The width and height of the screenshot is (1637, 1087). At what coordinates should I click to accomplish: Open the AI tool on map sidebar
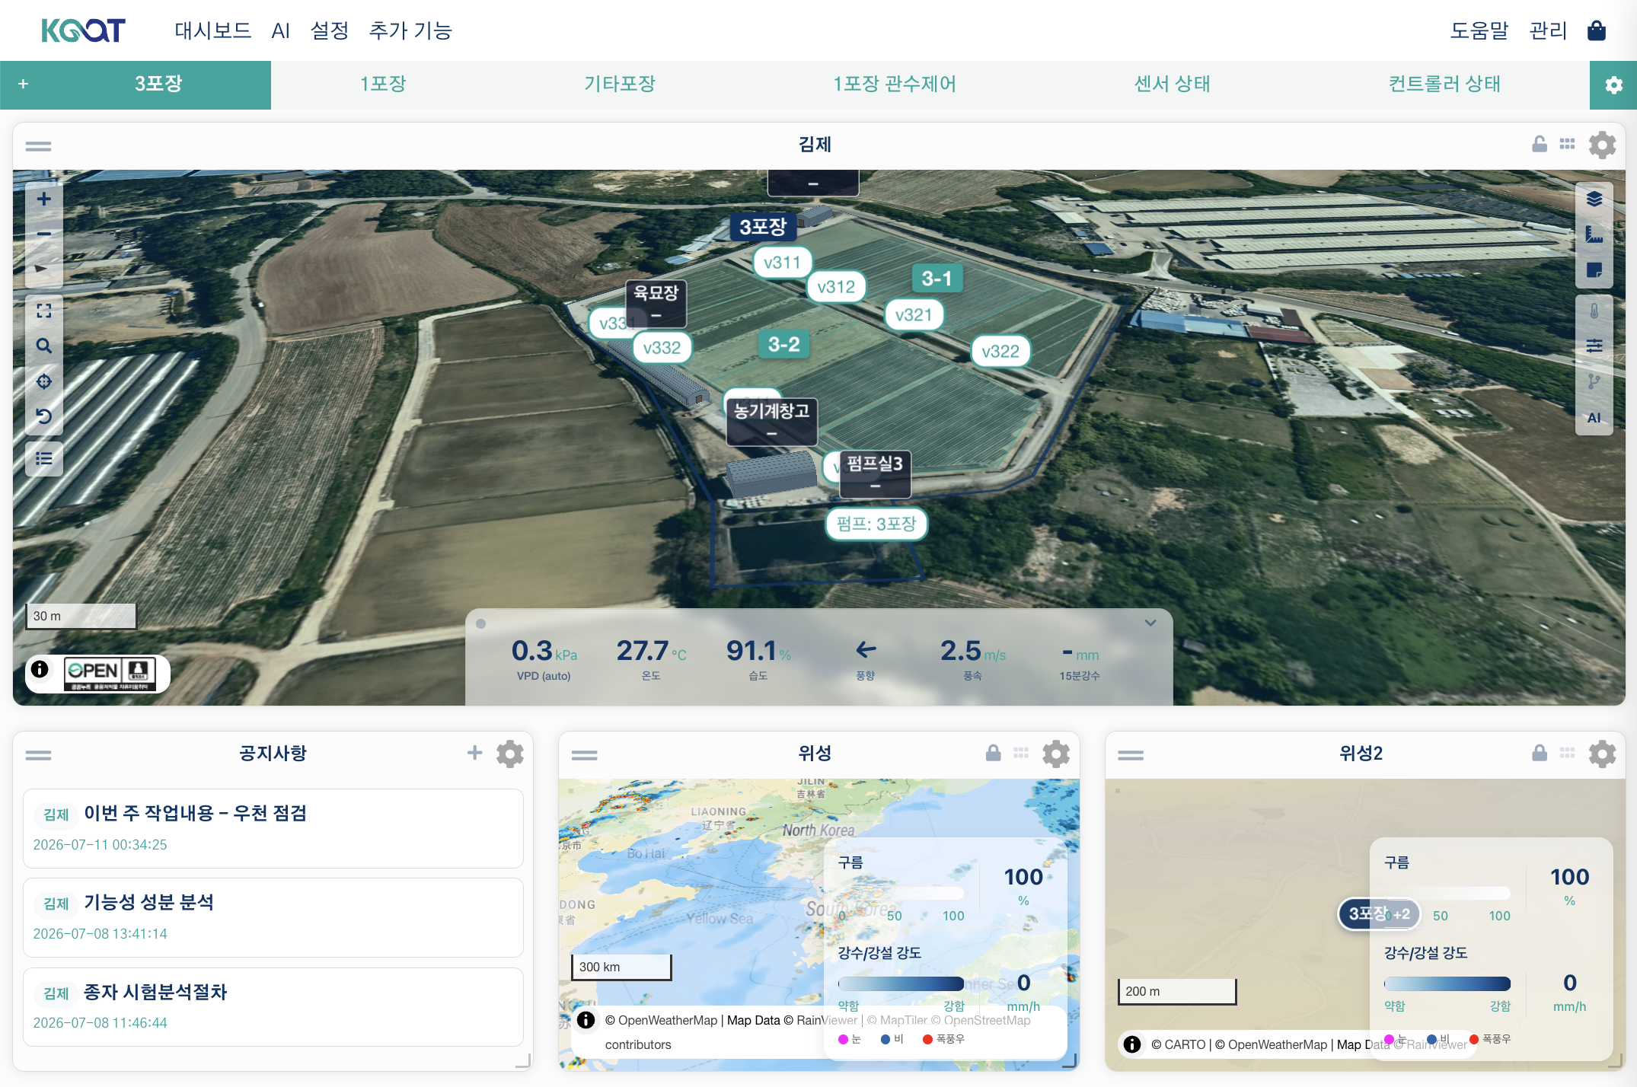[1594, 417]
